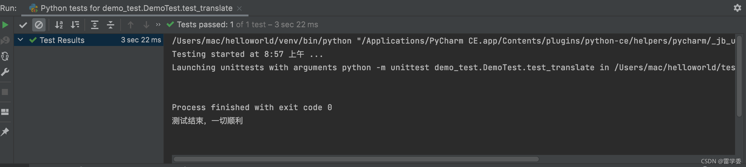Viewport: 746px width, 167px height.
Task: Expand all test nodes
Action: tap(95, 25)
